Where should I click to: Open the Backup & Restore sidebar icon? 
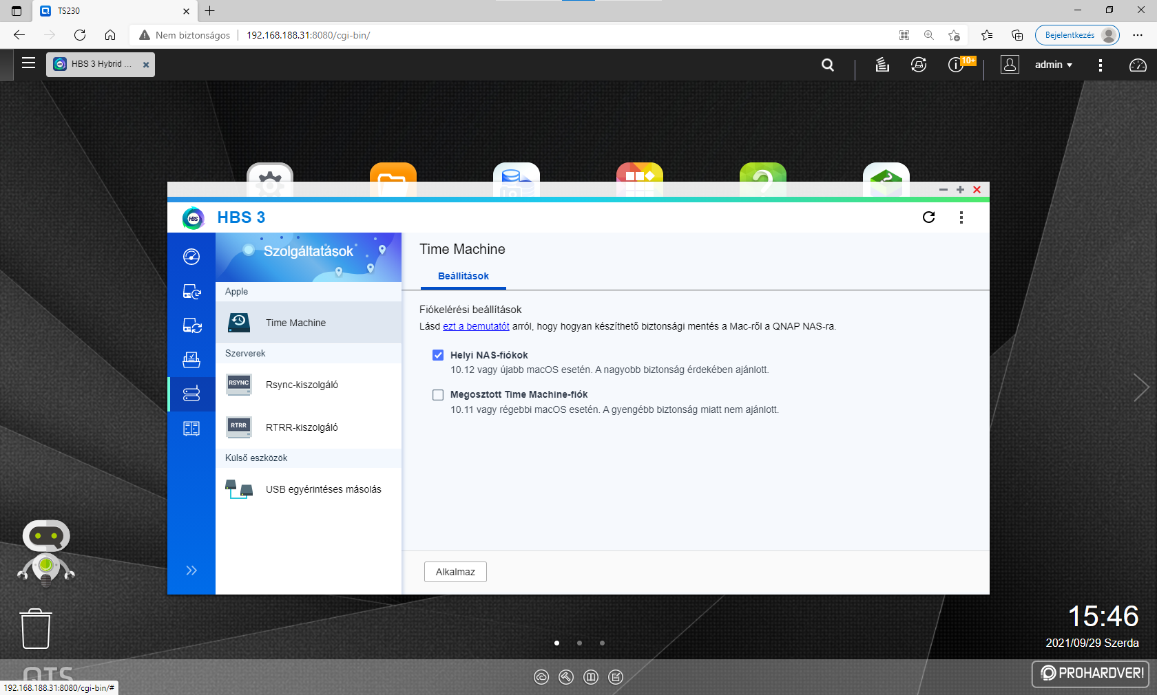[191, 292]
